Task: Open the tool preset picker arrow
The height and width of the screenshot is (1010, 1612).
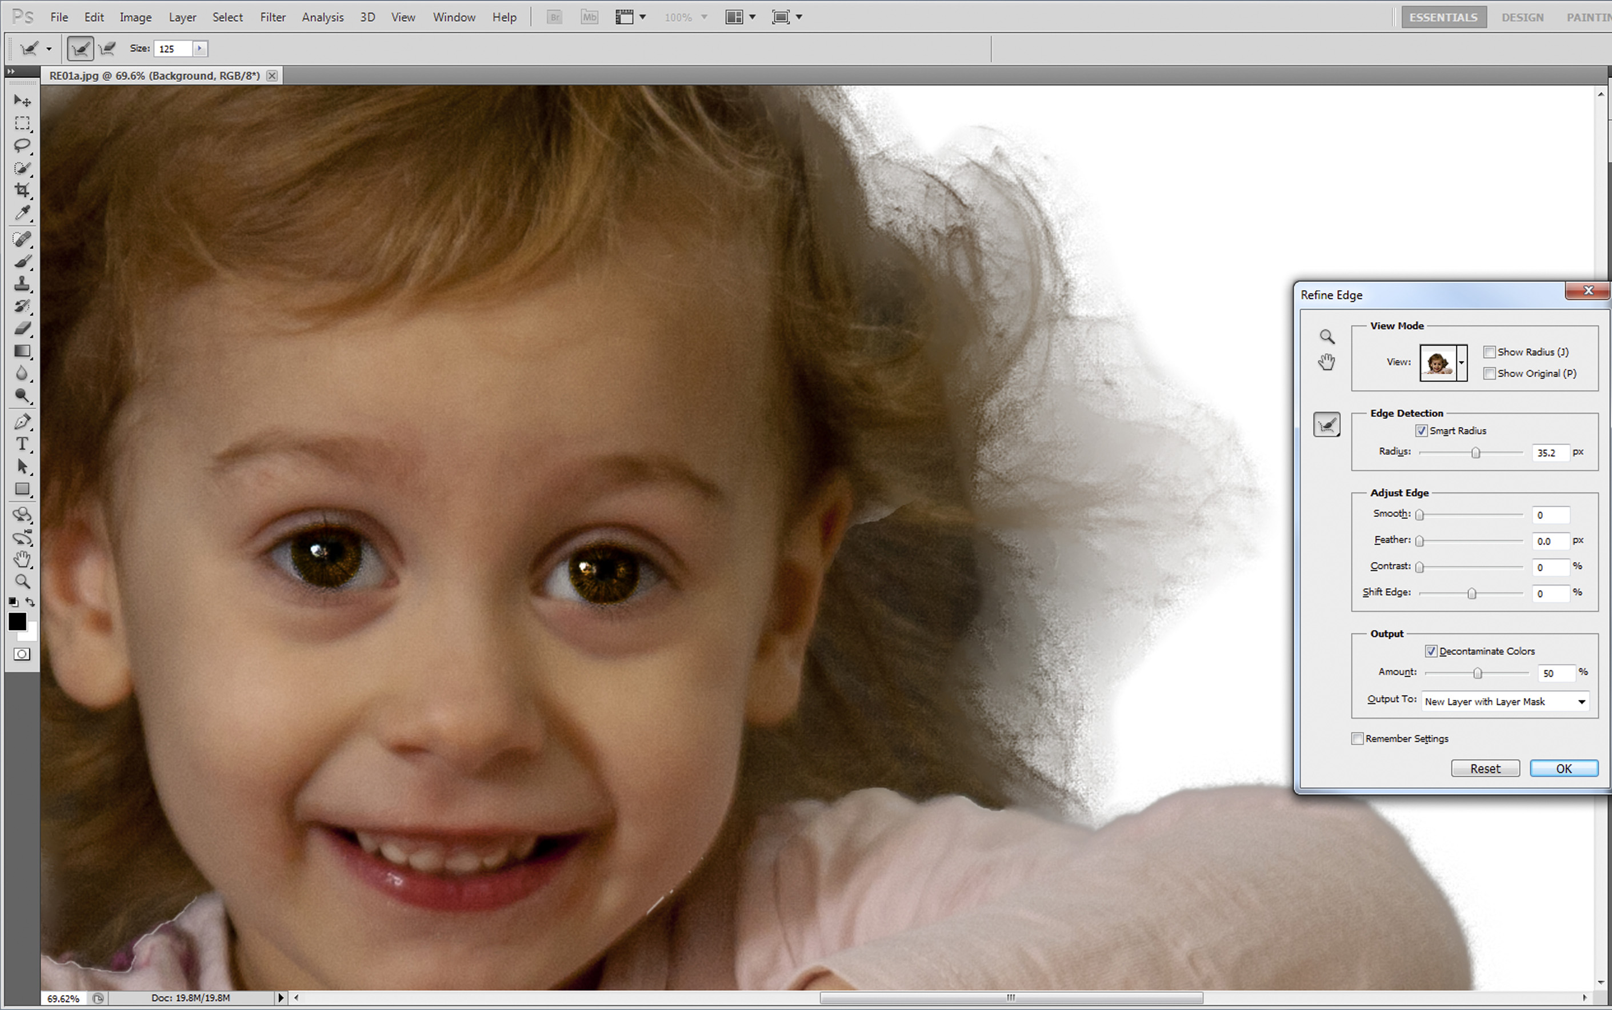Action: [x=49, y=49]
